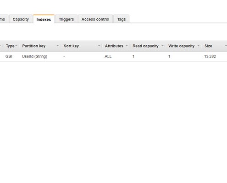Click Size column sort arrow
Screen dimensions: 227x183
(226, 46)
